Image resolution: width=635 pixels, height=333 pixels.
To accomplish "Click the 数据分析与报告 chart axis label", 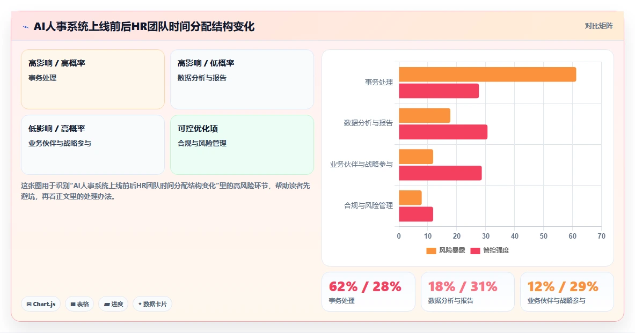I will pos(368,123).
